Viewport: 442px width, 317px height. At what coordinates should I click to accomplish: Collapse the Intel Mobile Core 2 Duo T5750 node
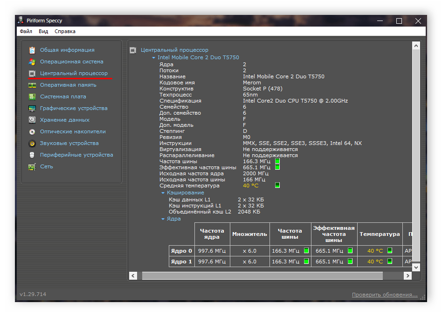tap(154, 58)
